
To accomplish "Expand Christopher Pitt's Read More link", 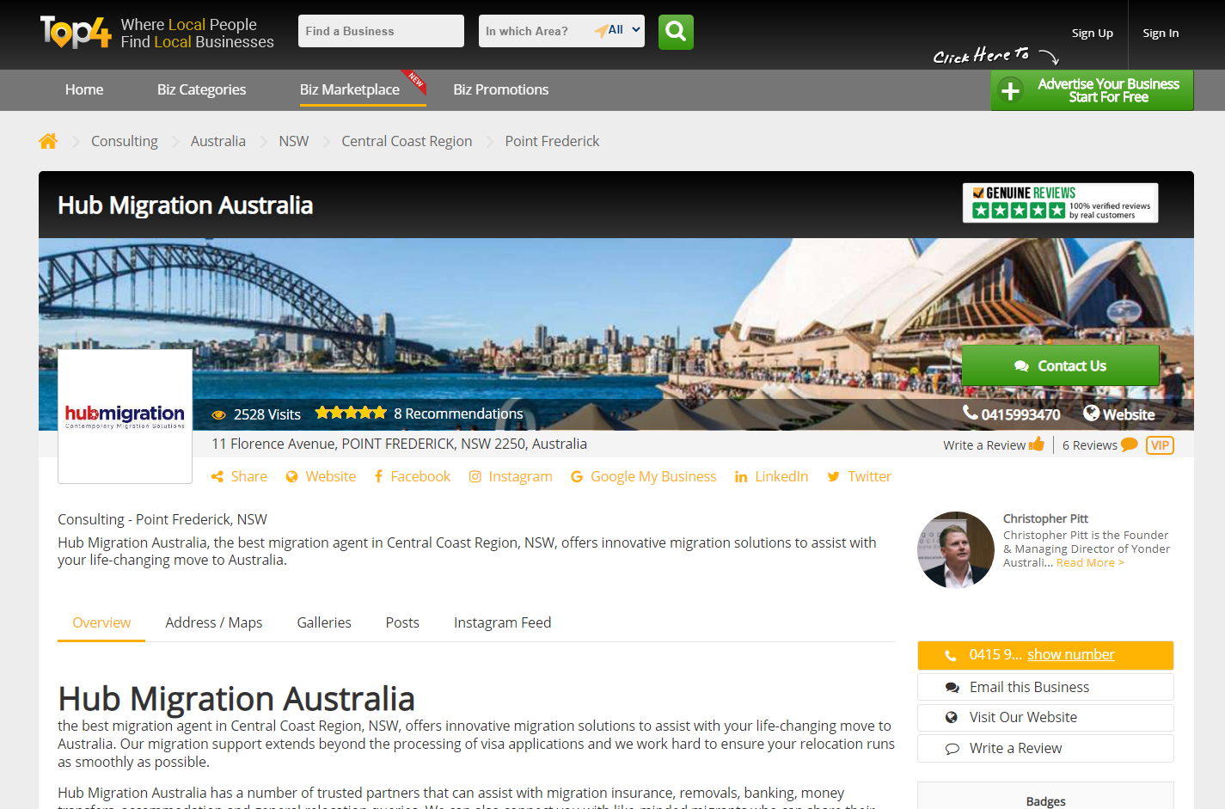I will click(1089, 563).
